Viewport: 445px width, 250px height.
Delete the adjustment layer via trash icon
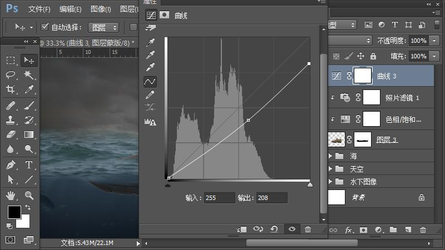coord(308,229)
